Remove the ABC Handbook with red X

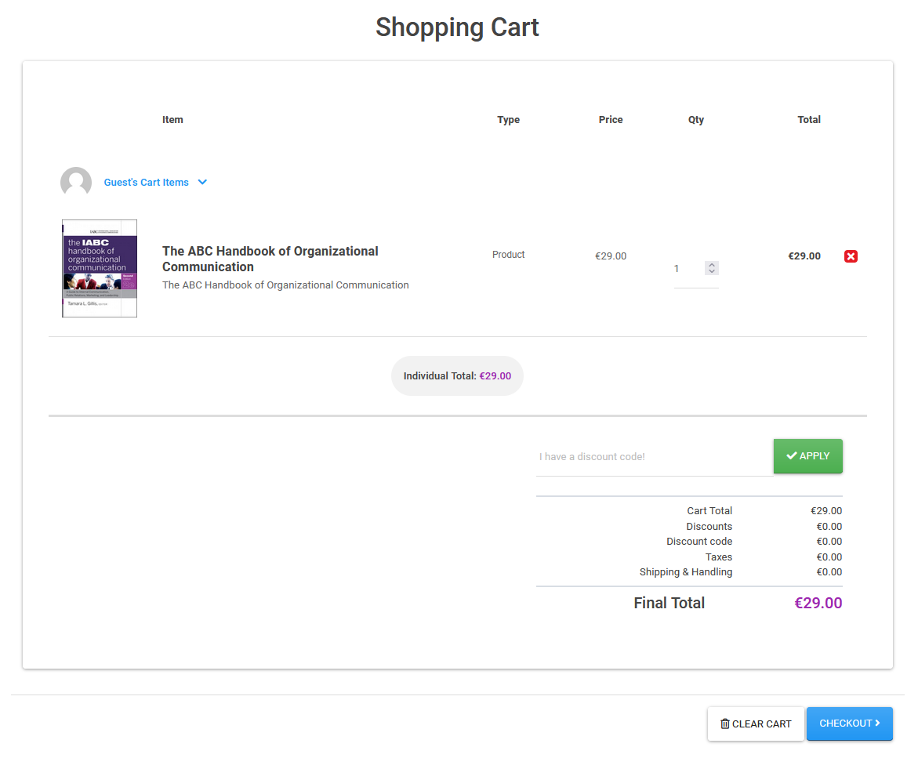click(x=851, y=256)
